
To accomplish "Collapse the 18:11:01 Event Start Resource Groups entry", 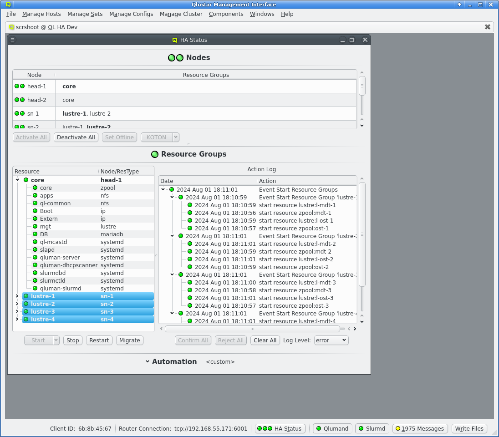I will click(x=163, y=189).
